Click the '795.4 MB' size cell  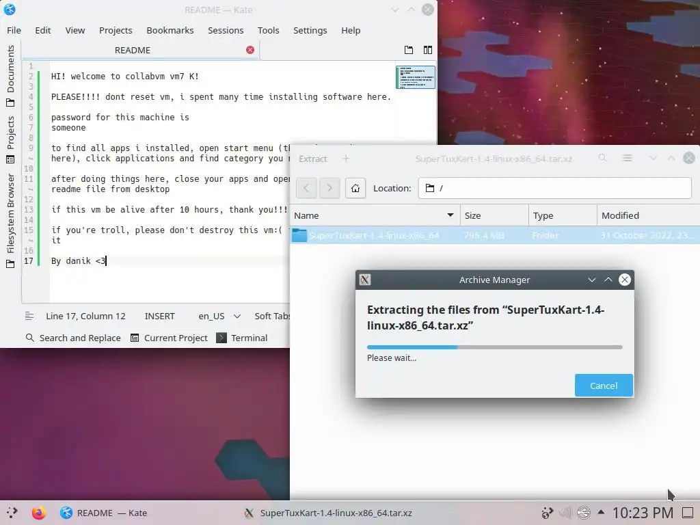tap(484, 235)
